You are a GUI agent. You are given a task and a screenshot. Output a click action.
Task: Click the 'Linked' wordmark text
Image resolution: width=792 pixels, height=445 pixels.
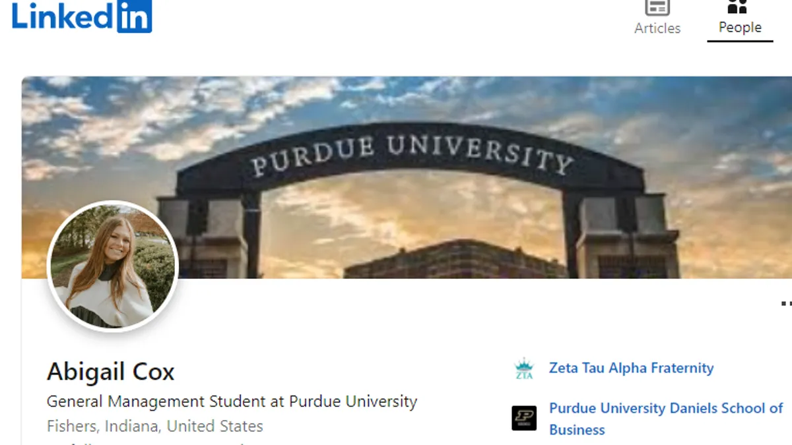pyautogui.click(x=63, y=15)
